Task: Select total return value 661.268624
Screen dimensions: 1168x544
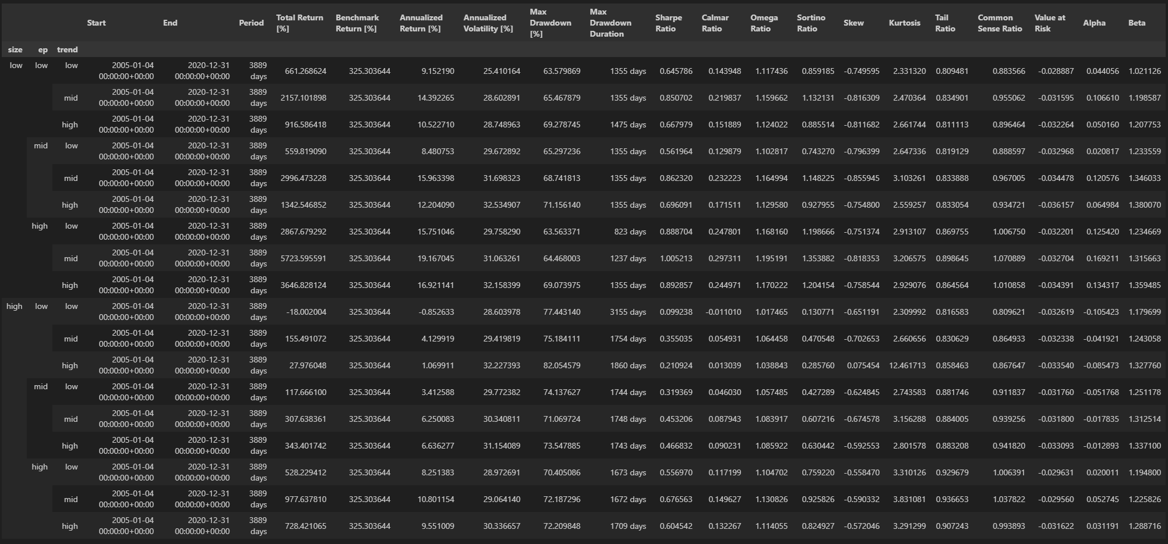Action: point(305,71)
